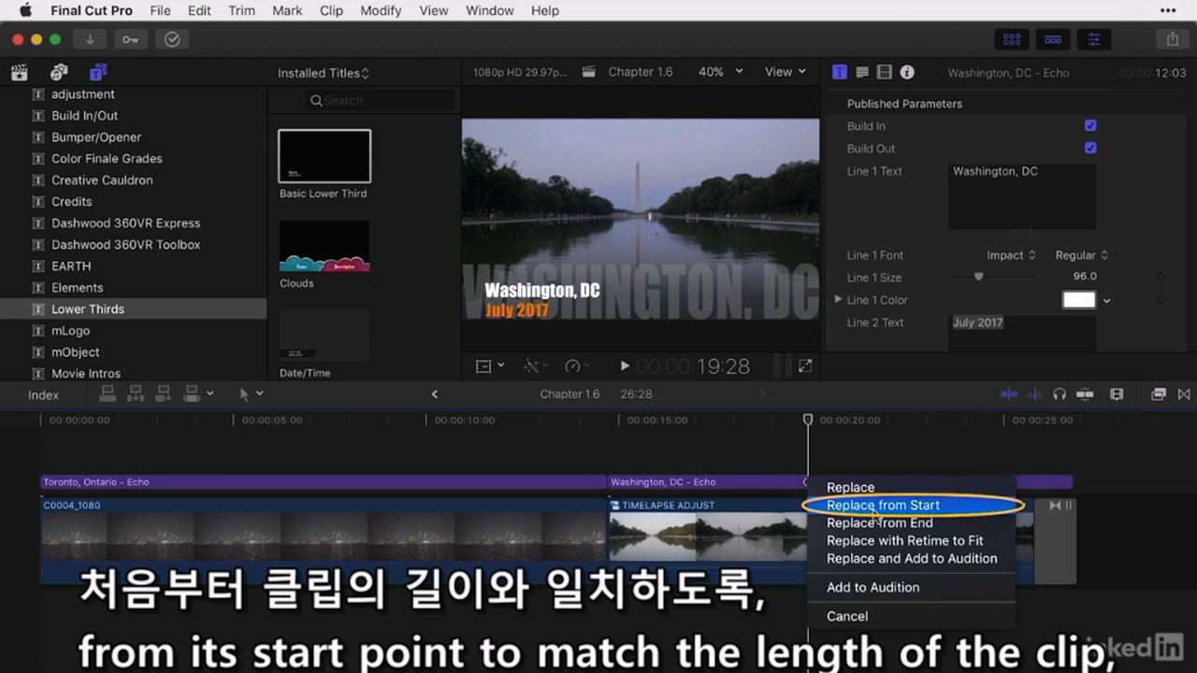Click the append clip edit icon
1197x673 pixels.
[x=166, y=394]
